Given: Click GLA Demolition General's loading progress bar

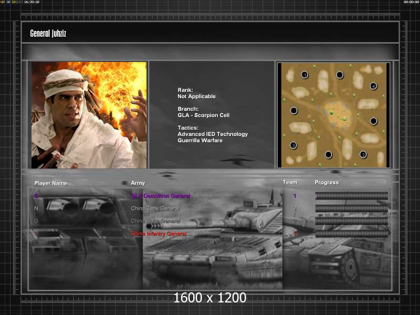Looking at the screenshot, I should point(351,196).
